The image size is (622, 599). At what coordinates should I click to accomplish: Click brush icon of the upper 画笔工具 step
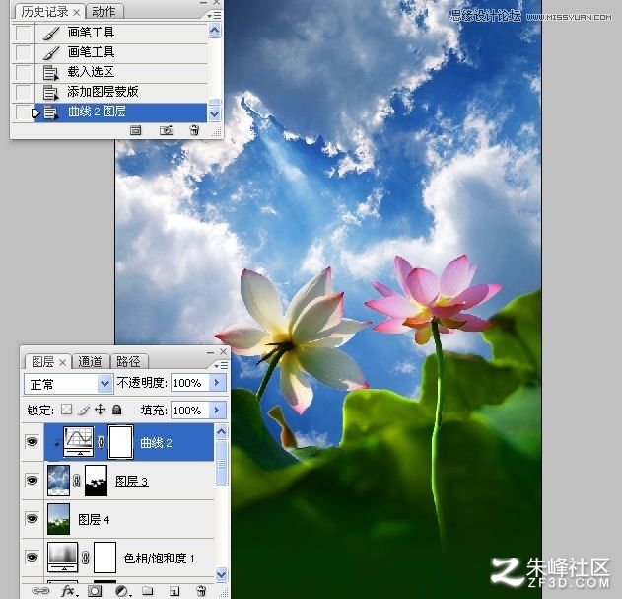click(x=51, y=33)
